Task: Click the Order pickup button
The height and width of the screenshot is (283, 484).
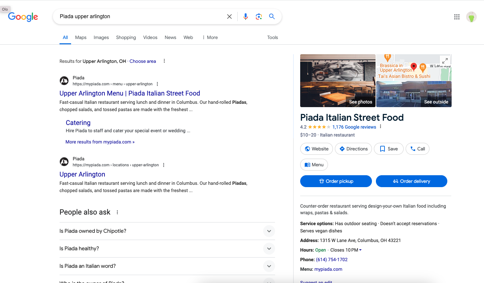Action: coord(336,181)
